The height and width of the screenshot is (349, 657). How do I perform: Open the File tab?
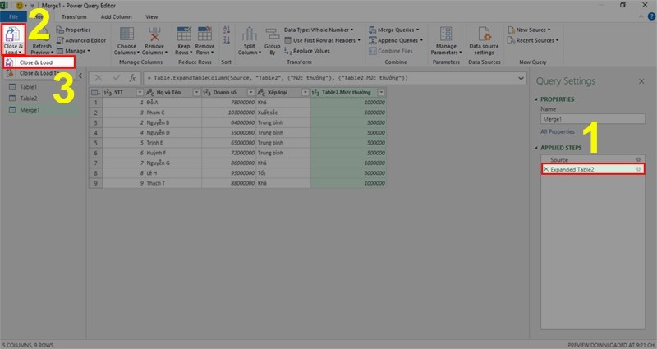coord(13,16)
